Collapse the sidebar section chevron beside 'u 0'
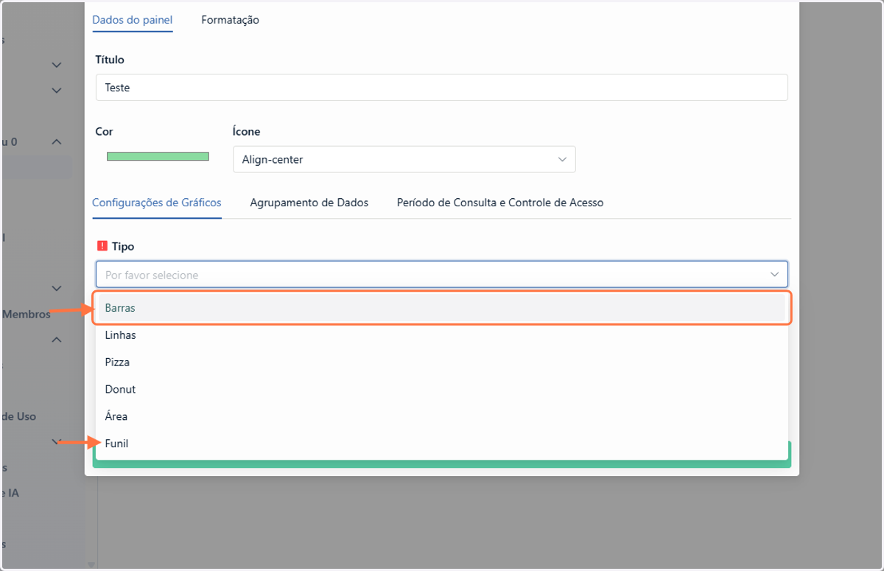 tap(57, 141)
